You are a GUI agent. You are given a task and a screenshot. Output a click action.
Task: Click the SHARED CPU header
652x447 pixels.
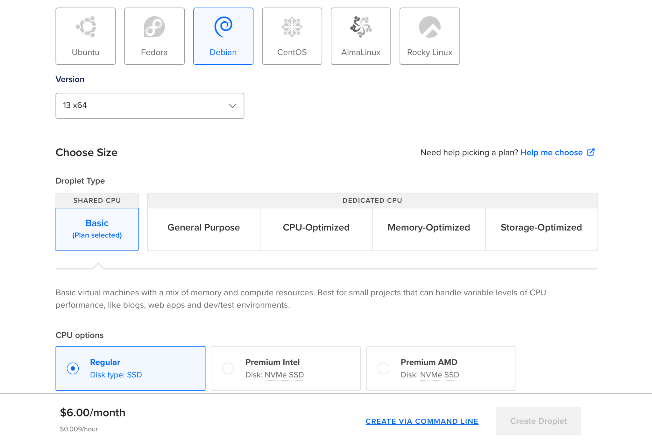(97, 200)
